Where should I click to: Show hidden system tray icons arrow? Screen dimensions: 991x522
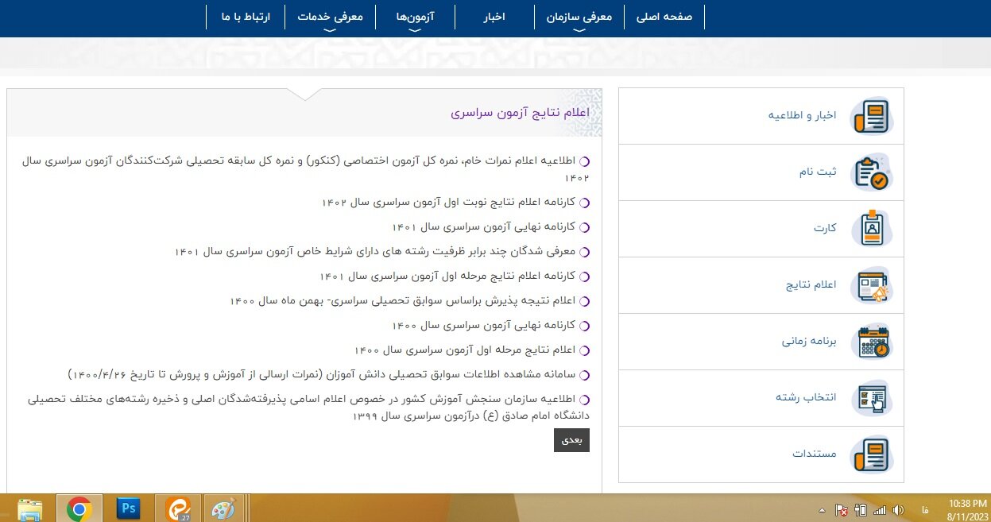(822, 509)
